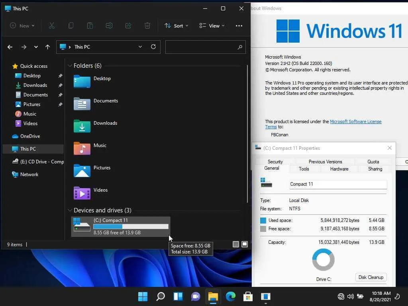Select This PC in navigation pane
The image size is (408, 306).
[x=33, y=149]
